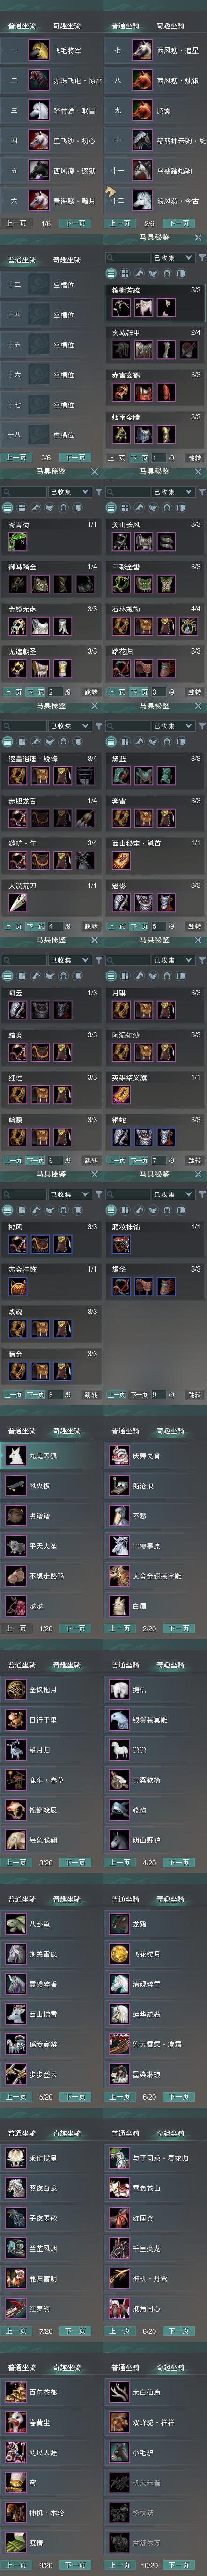Choose the 小毛驴 mount icon
The image size is (207, 2576).
click(x=118, y=2451)
